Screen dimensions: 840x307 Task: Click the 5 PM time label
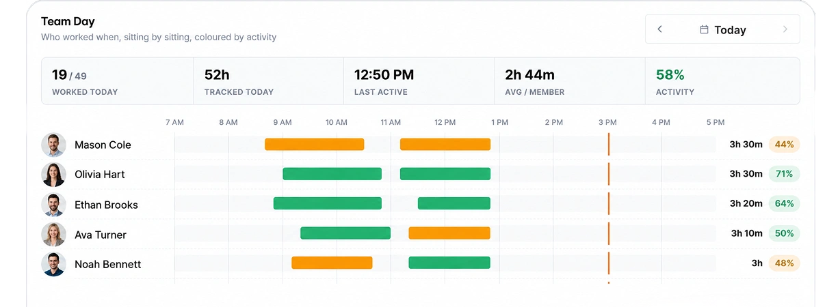pyautogui.click(x=716, y=123)
